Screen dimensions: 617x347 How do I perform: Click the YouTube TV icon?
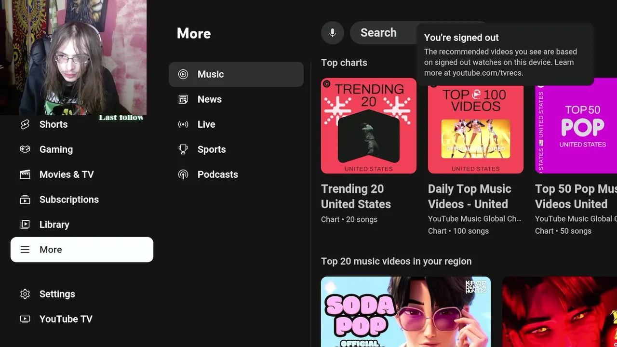pyautogui.click(x=25, y=319)
